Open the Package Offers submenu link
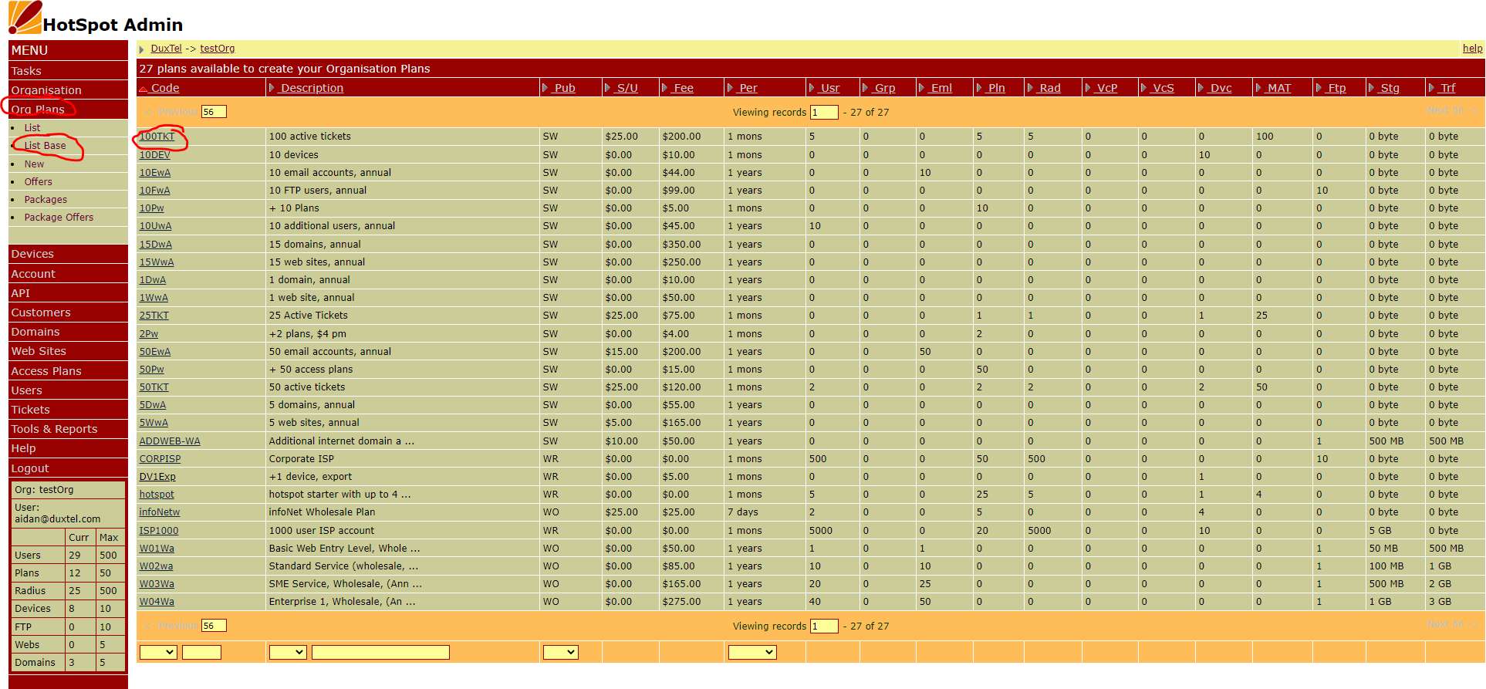 59,218
